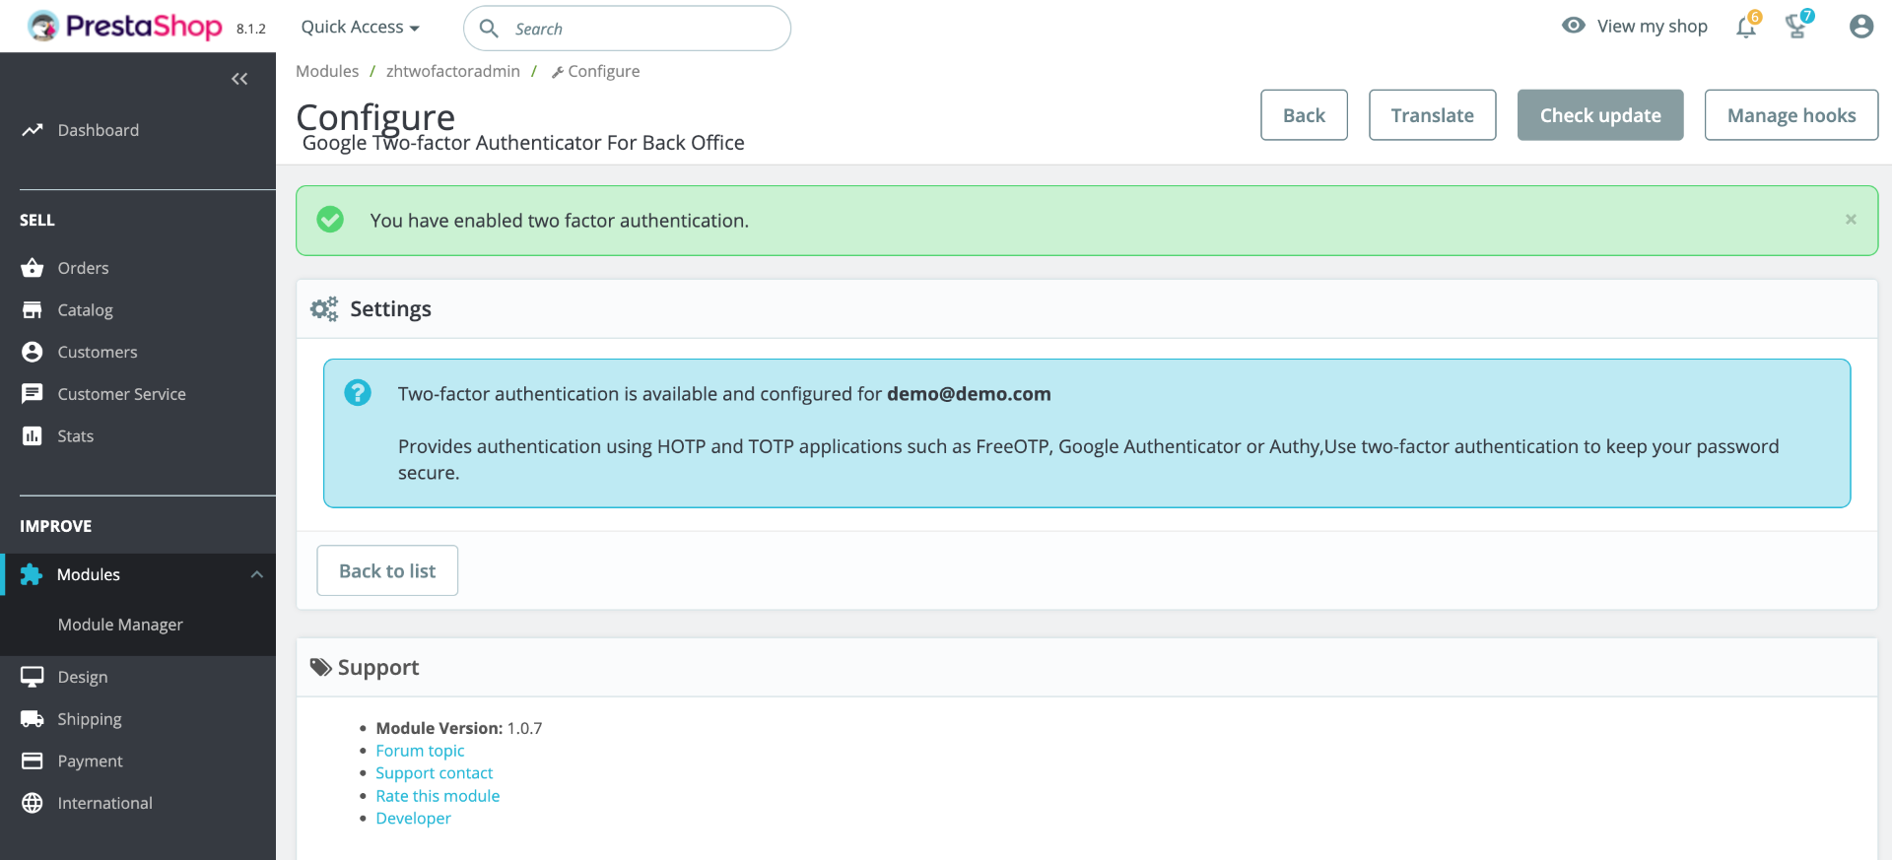Click the green success checkmark icon
This screenshot has height=860, width=1892.
pos(330,220)
